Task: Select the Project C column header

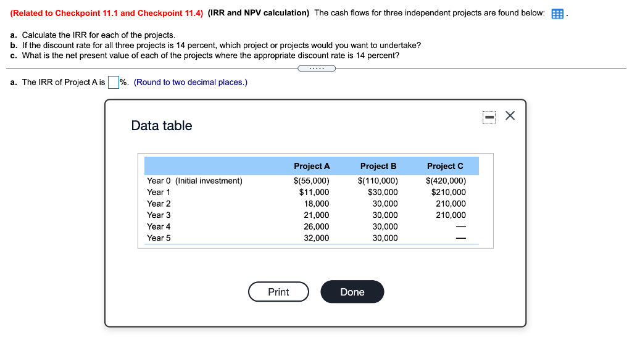Action: point(445,165)
